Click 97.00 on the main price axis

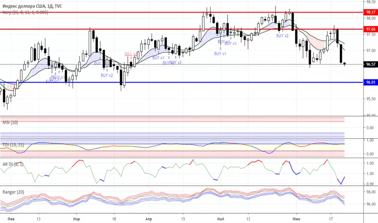point(371,51)
